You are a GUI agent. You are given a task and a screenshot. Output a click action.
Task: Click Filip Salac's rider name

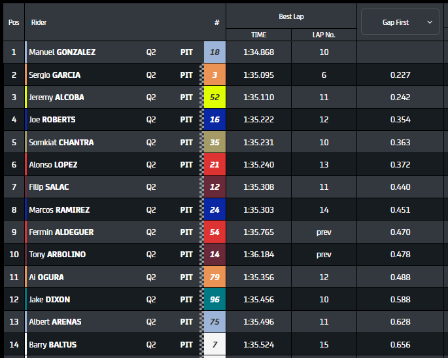(x=49, y=187)
